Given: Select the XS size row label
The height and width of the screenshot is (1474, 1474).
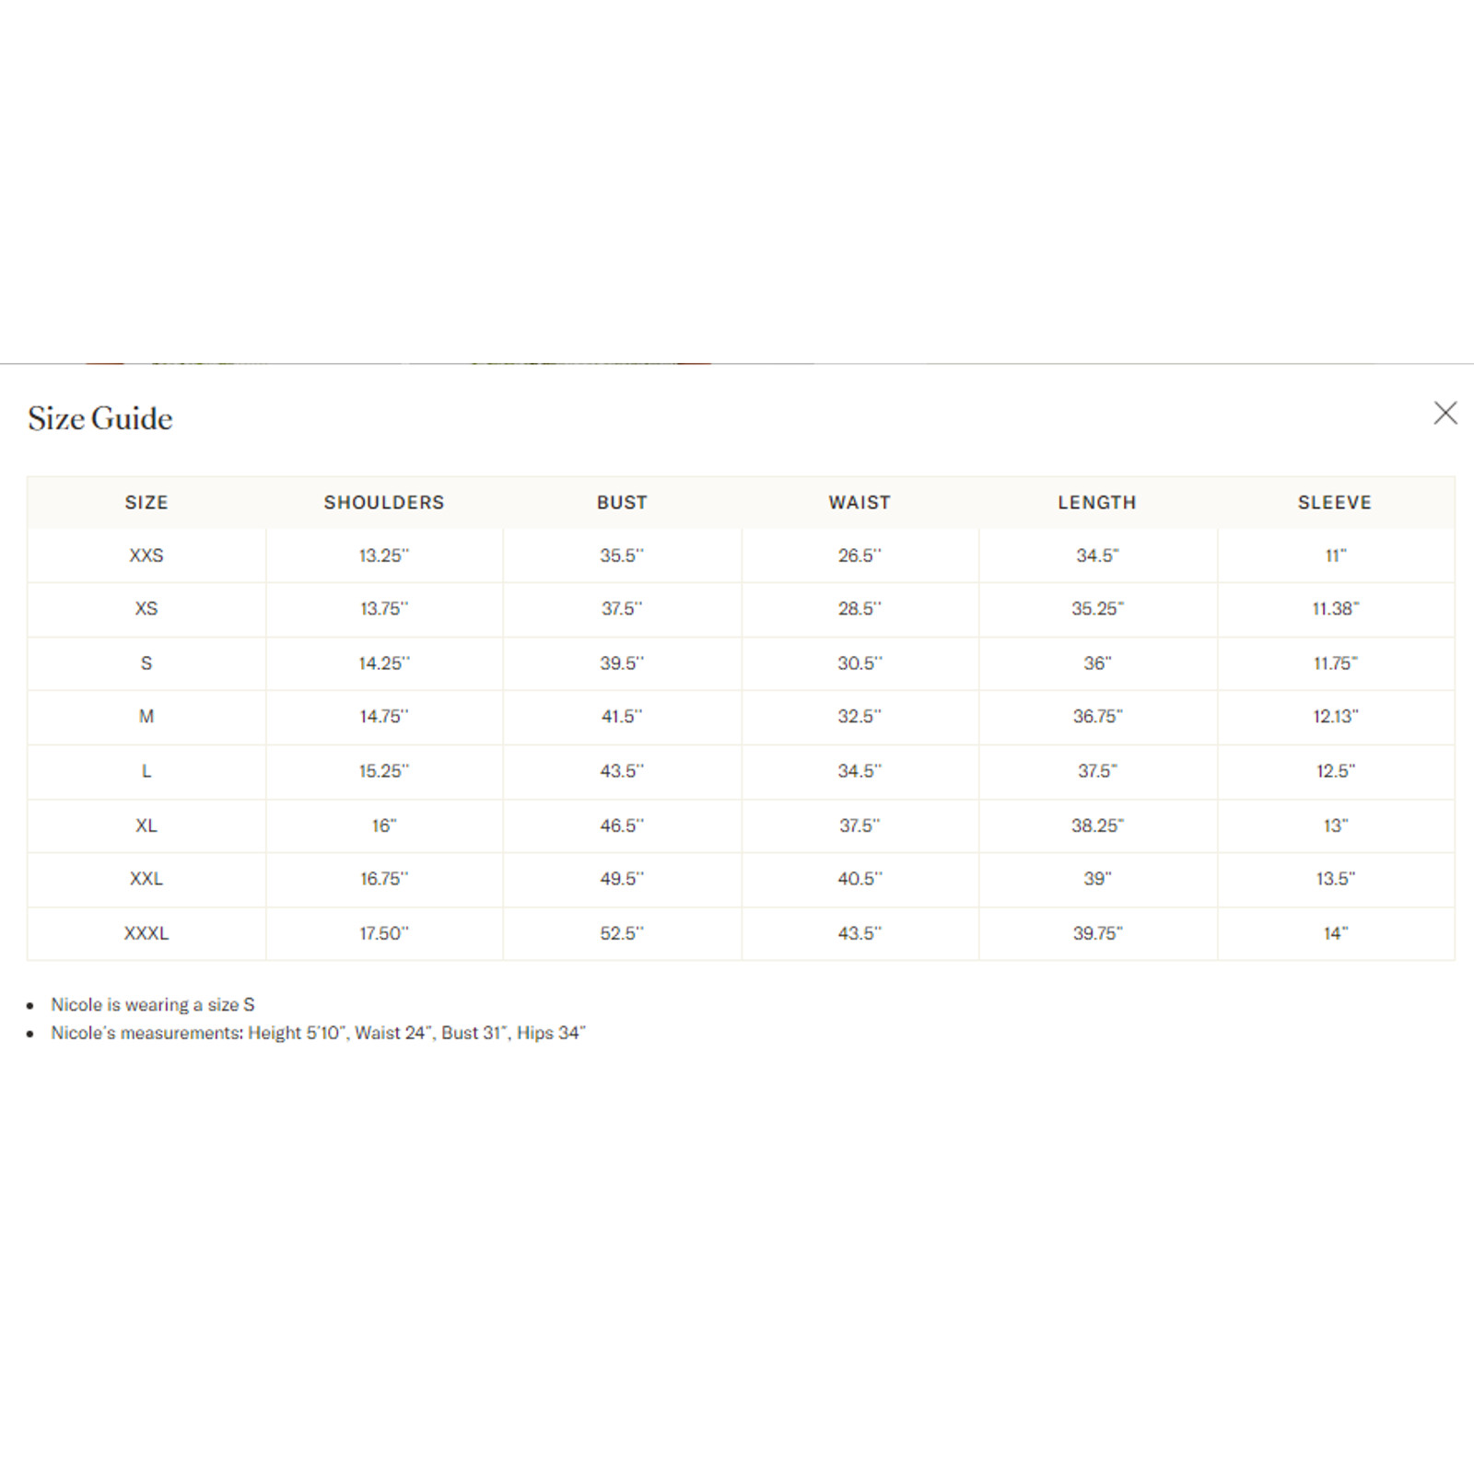Looking at the screenshot, I should pos(146,609).
